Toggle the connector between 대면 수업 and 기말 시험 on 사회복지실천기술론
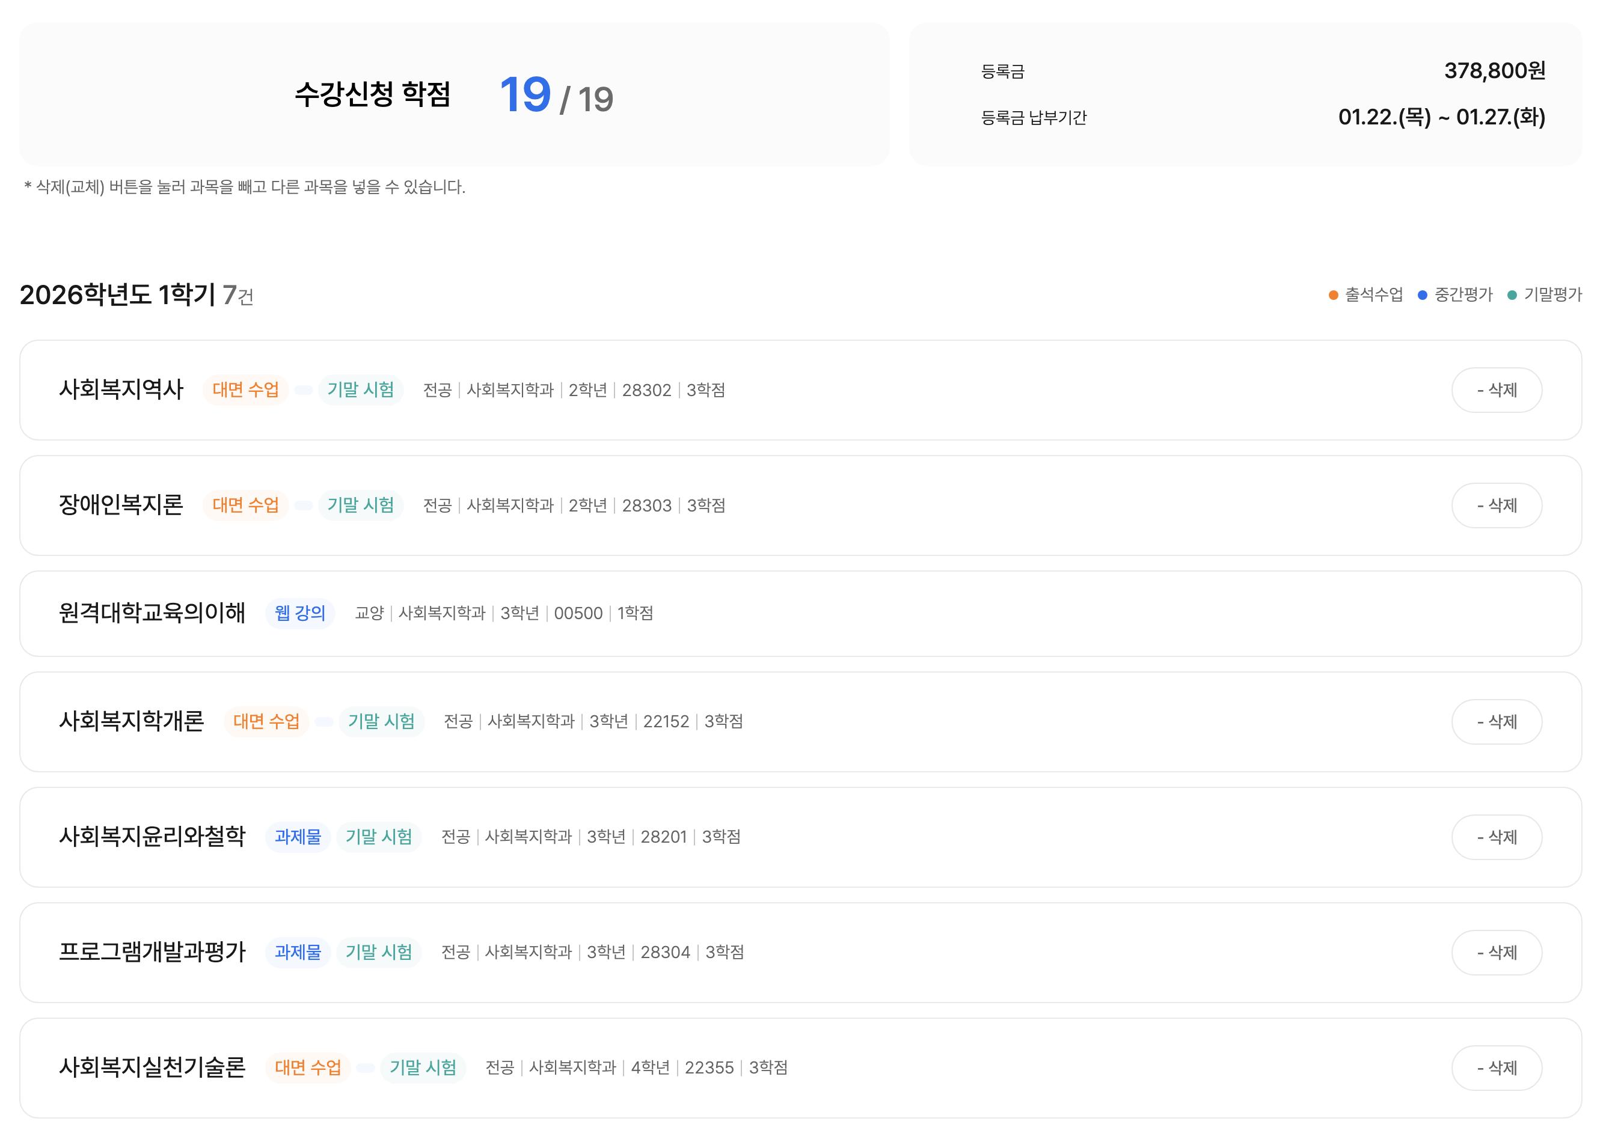This screenshot has height=1136, width=1615. [365, 1068]
